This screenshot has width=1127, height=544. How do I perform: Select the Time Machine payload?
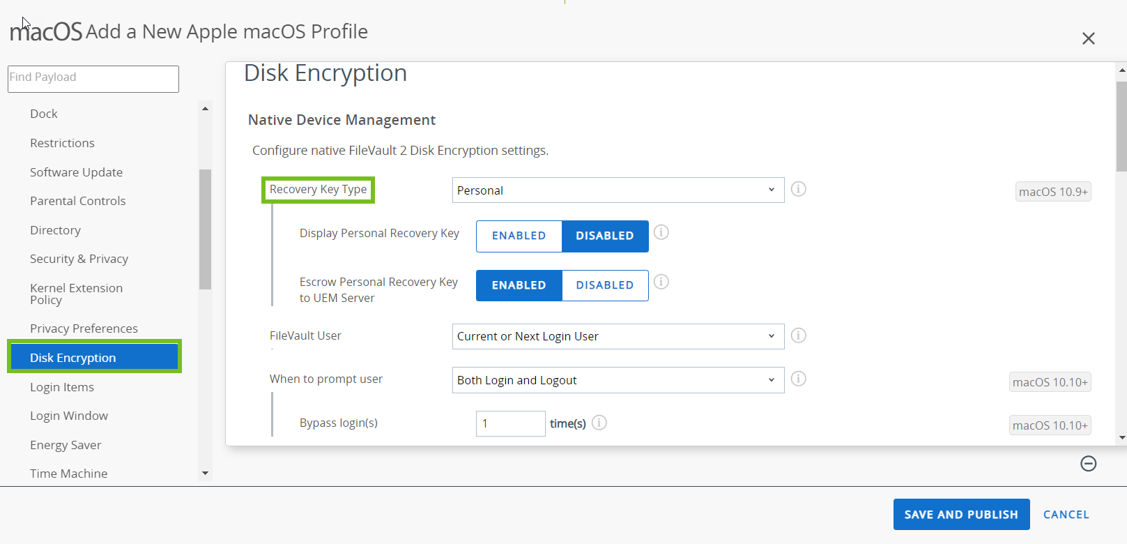(x=68, y=474)
